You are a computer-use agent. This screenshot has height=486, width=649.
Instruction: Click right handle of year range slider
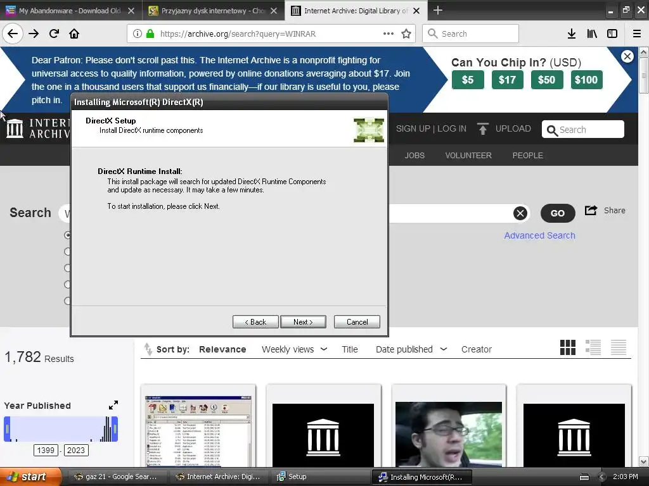click(x=115, y=429)
